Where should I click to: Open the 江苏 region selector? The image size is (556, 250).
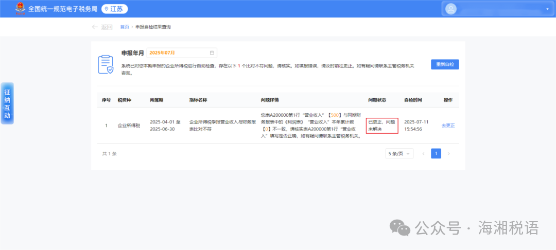click(114, 9)
